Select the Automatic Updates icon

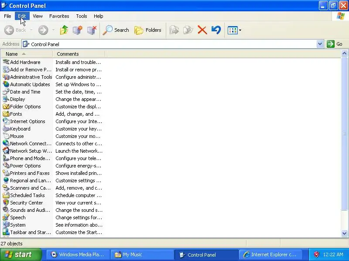[6, 84]
